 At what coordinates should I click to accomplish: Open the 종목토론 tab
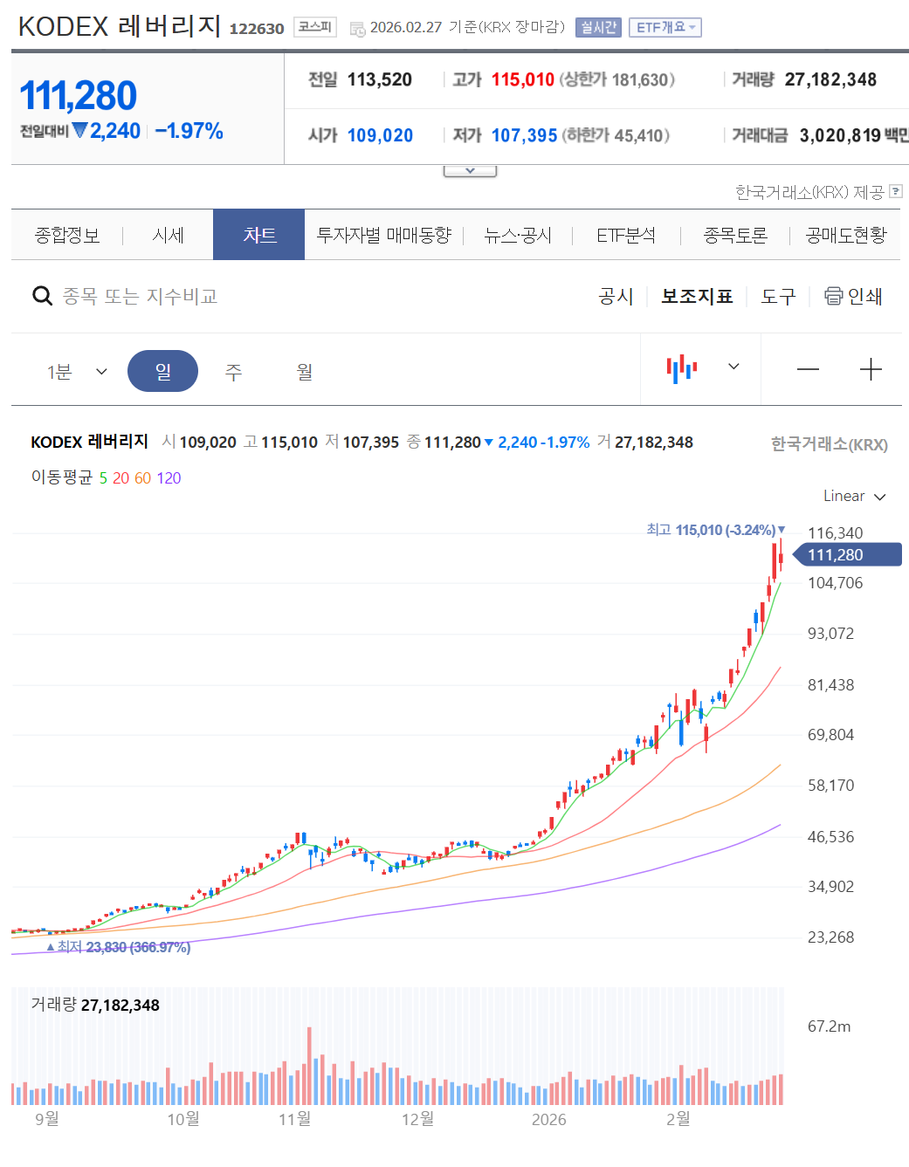tap(735, 235)
